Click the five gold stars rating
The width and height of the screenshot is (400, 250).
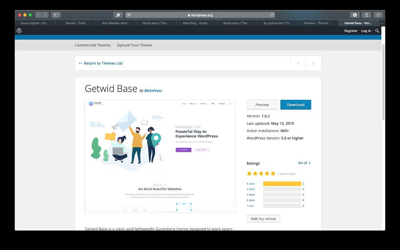(x=261, y=174)
